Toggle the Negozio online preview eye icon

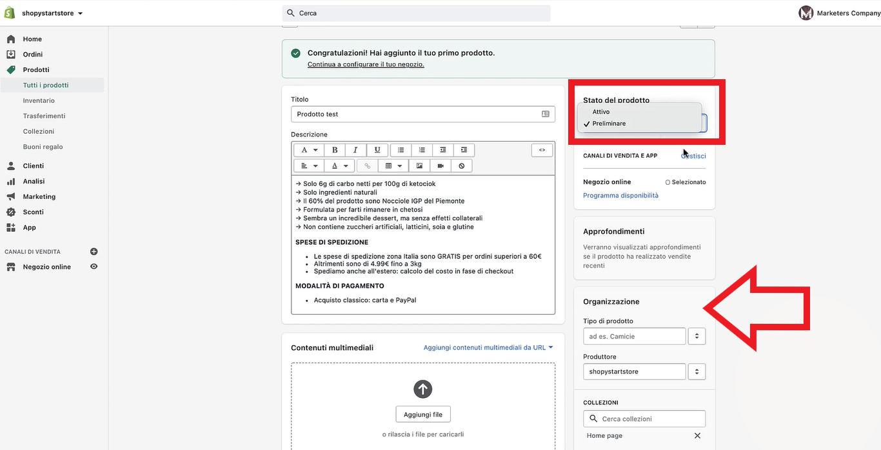click(94, 267)
